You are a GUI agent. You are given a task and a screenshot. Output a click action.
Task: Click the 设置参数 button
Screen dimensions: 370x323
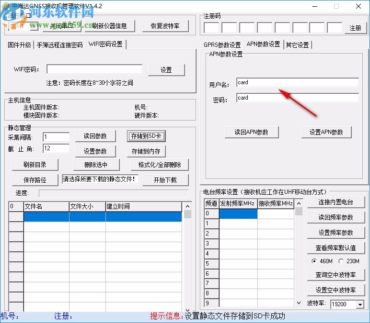pyautogui.click(x=95, y=151)
